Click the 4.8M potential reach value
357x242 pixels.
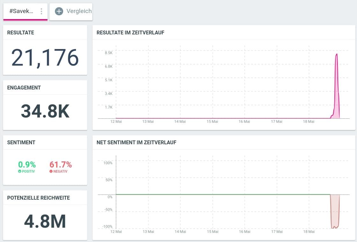pyautogui.click(x=45, y=221)
